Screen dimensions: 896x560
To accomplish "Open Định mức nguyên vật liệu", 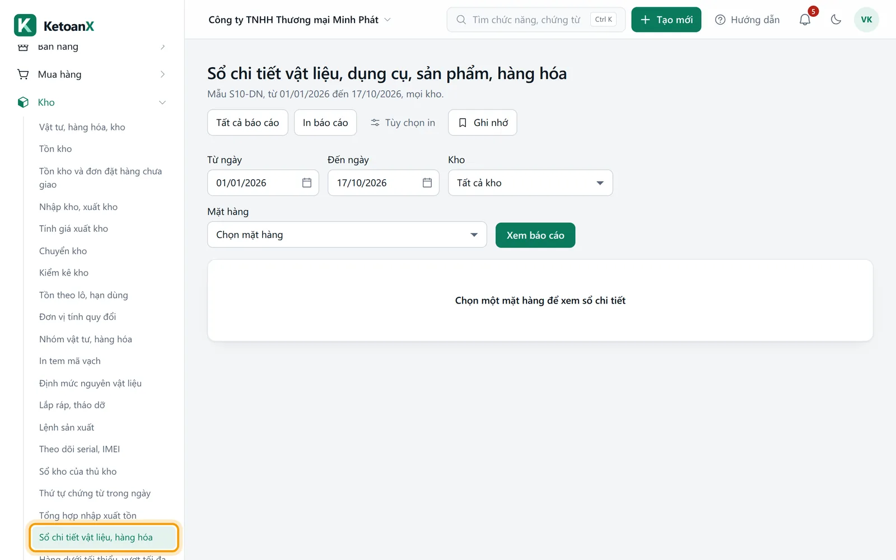I will tap(90, 383).
